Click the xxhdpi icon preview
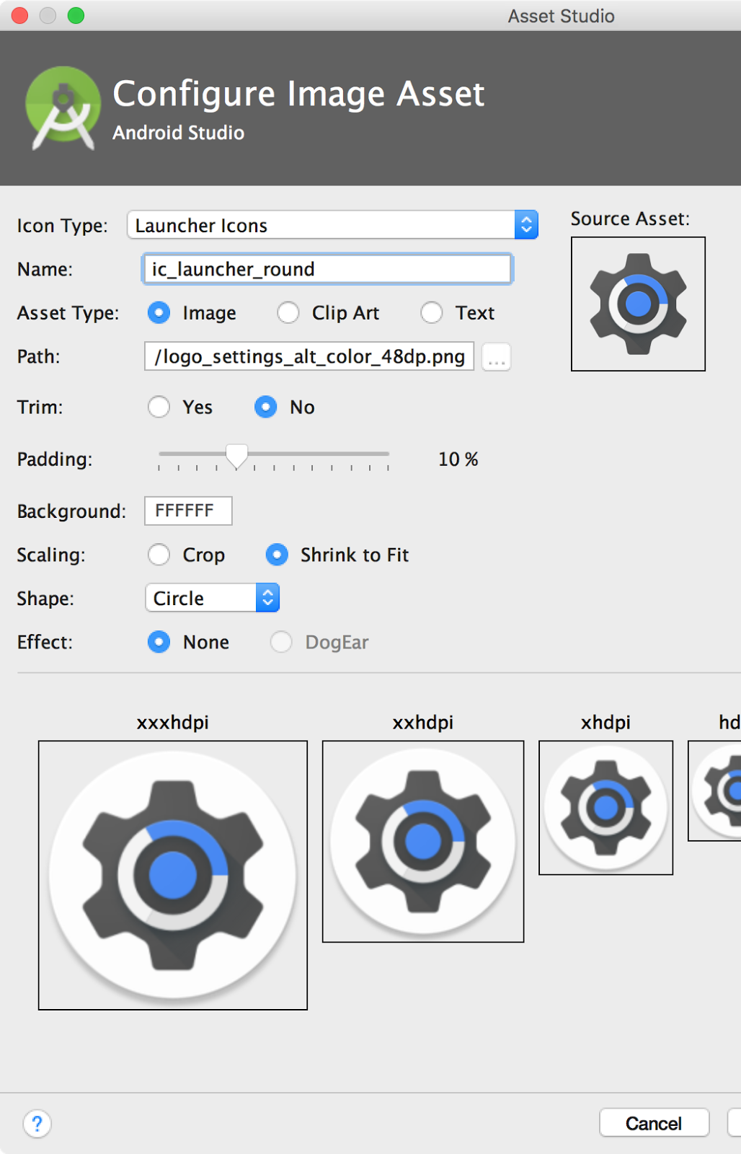Image resolution: width=741 pixels, height=1154 pixels. (422, 841)
